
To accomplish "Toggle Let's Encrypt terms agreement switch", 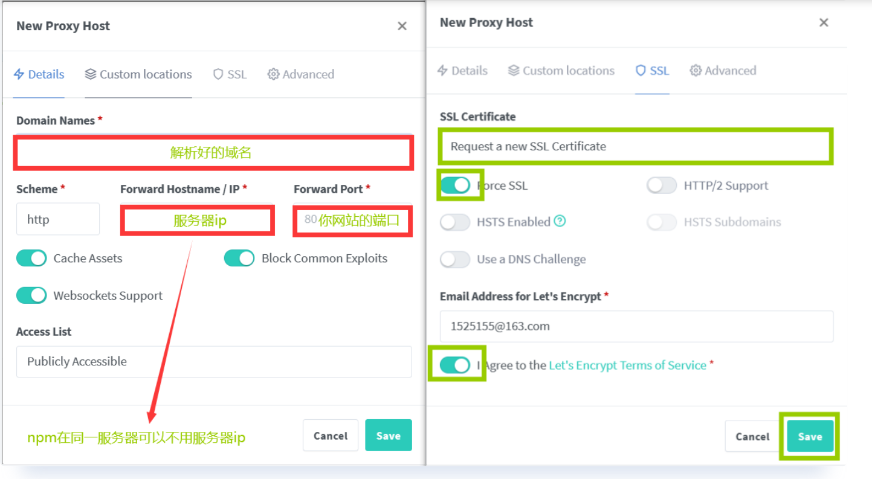I will click(x=455, y=365).
